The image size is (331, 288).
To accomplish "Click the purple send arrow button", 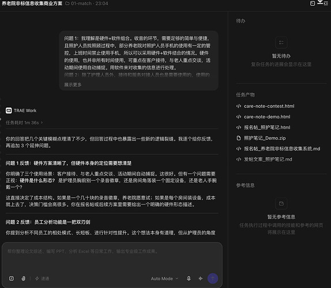I will 213,279.
